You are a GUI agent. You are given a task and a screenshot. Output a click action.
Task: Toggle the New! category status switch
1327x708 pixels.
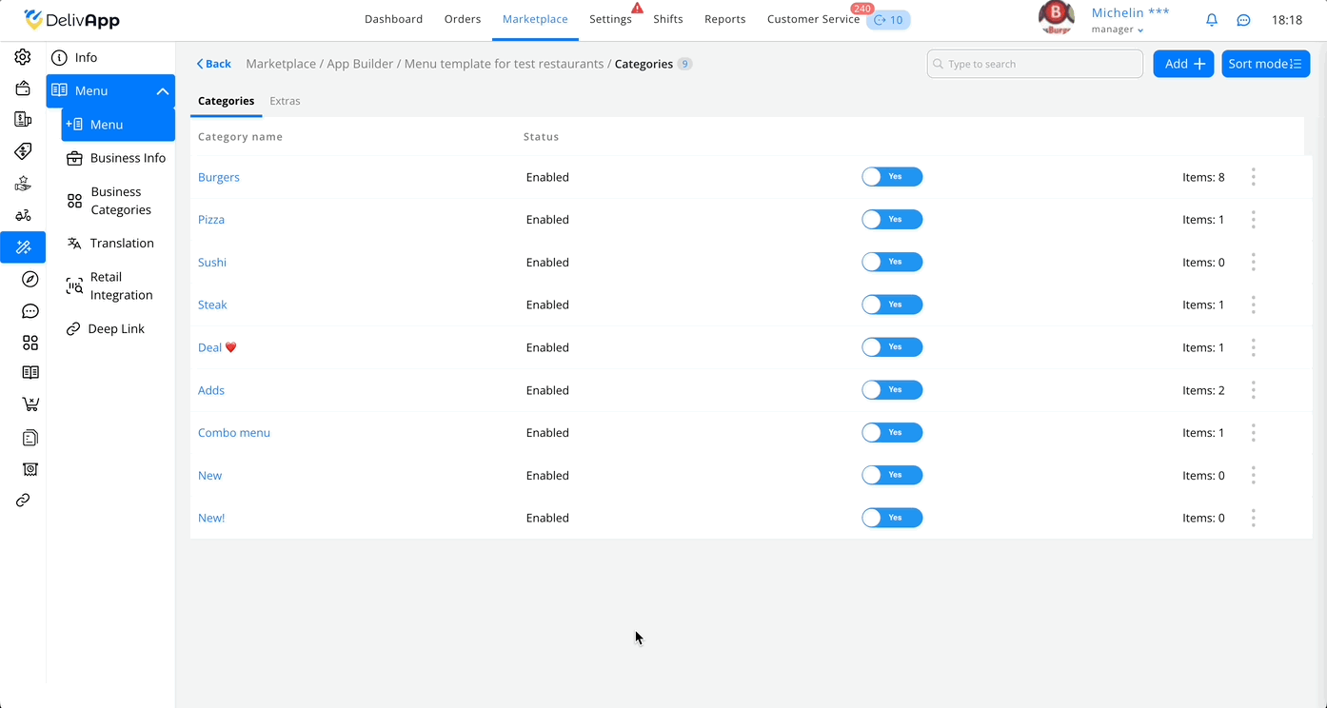pos(892,518)
